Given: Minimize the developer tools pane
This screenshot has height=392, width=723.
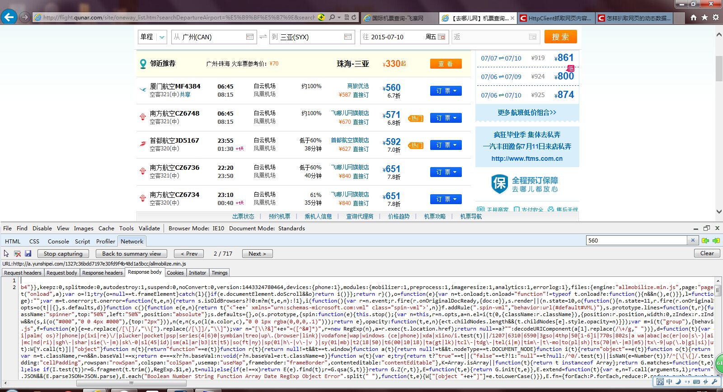Looking at the screenshot, I should click(696, 228).
